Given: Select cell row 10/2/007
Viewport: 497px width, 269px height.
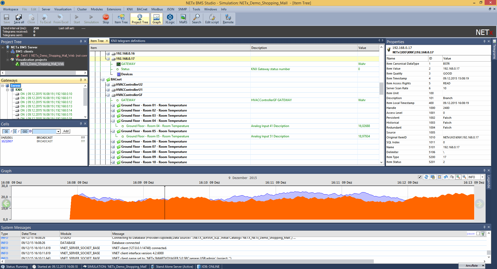Looking at the screenshot, I should pos(43,141).
